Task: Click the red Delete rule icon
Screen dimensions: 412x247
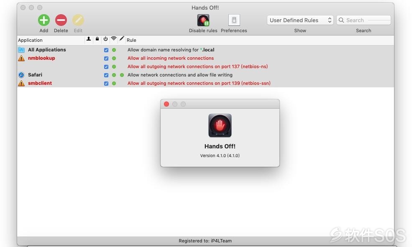Action: (x=61, y=20)
